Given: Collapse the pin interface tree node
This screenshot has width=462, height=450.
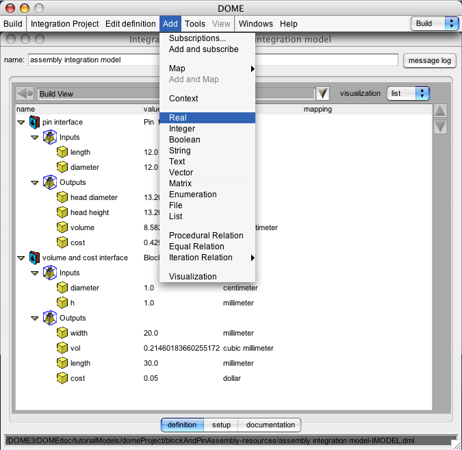Looking at the screenshot, I should click(x=21, y=123).
